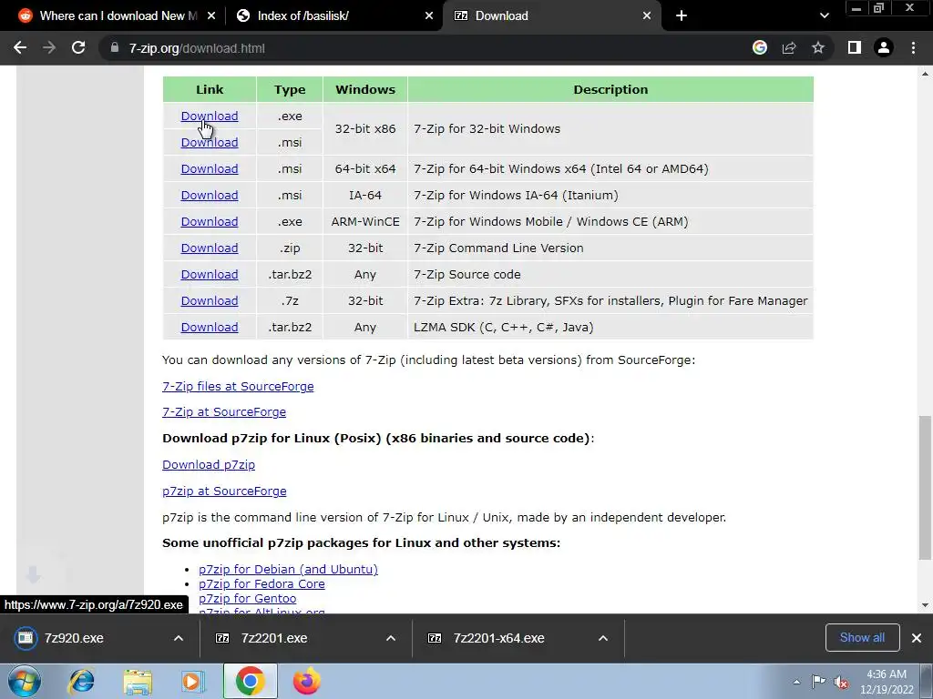
Task: Switch to the 'Index of /basilisk/' tab
Action: coord(333,16)
